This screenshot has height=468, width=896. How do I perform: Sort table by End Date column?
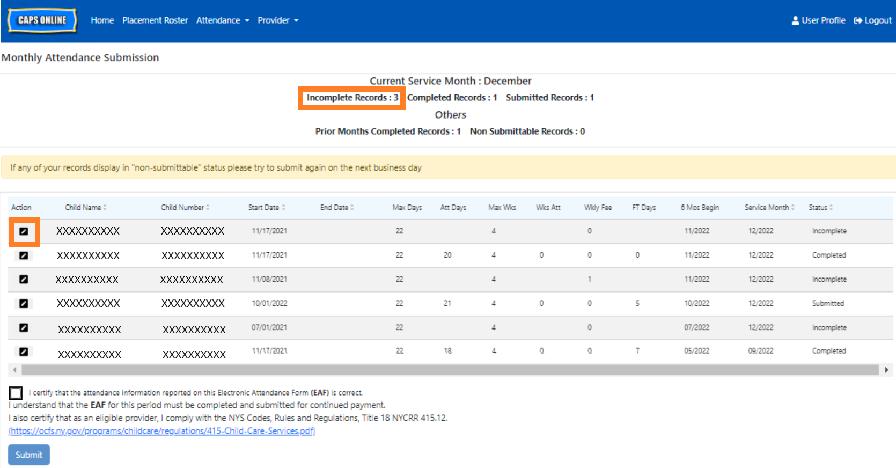[337, 208]
